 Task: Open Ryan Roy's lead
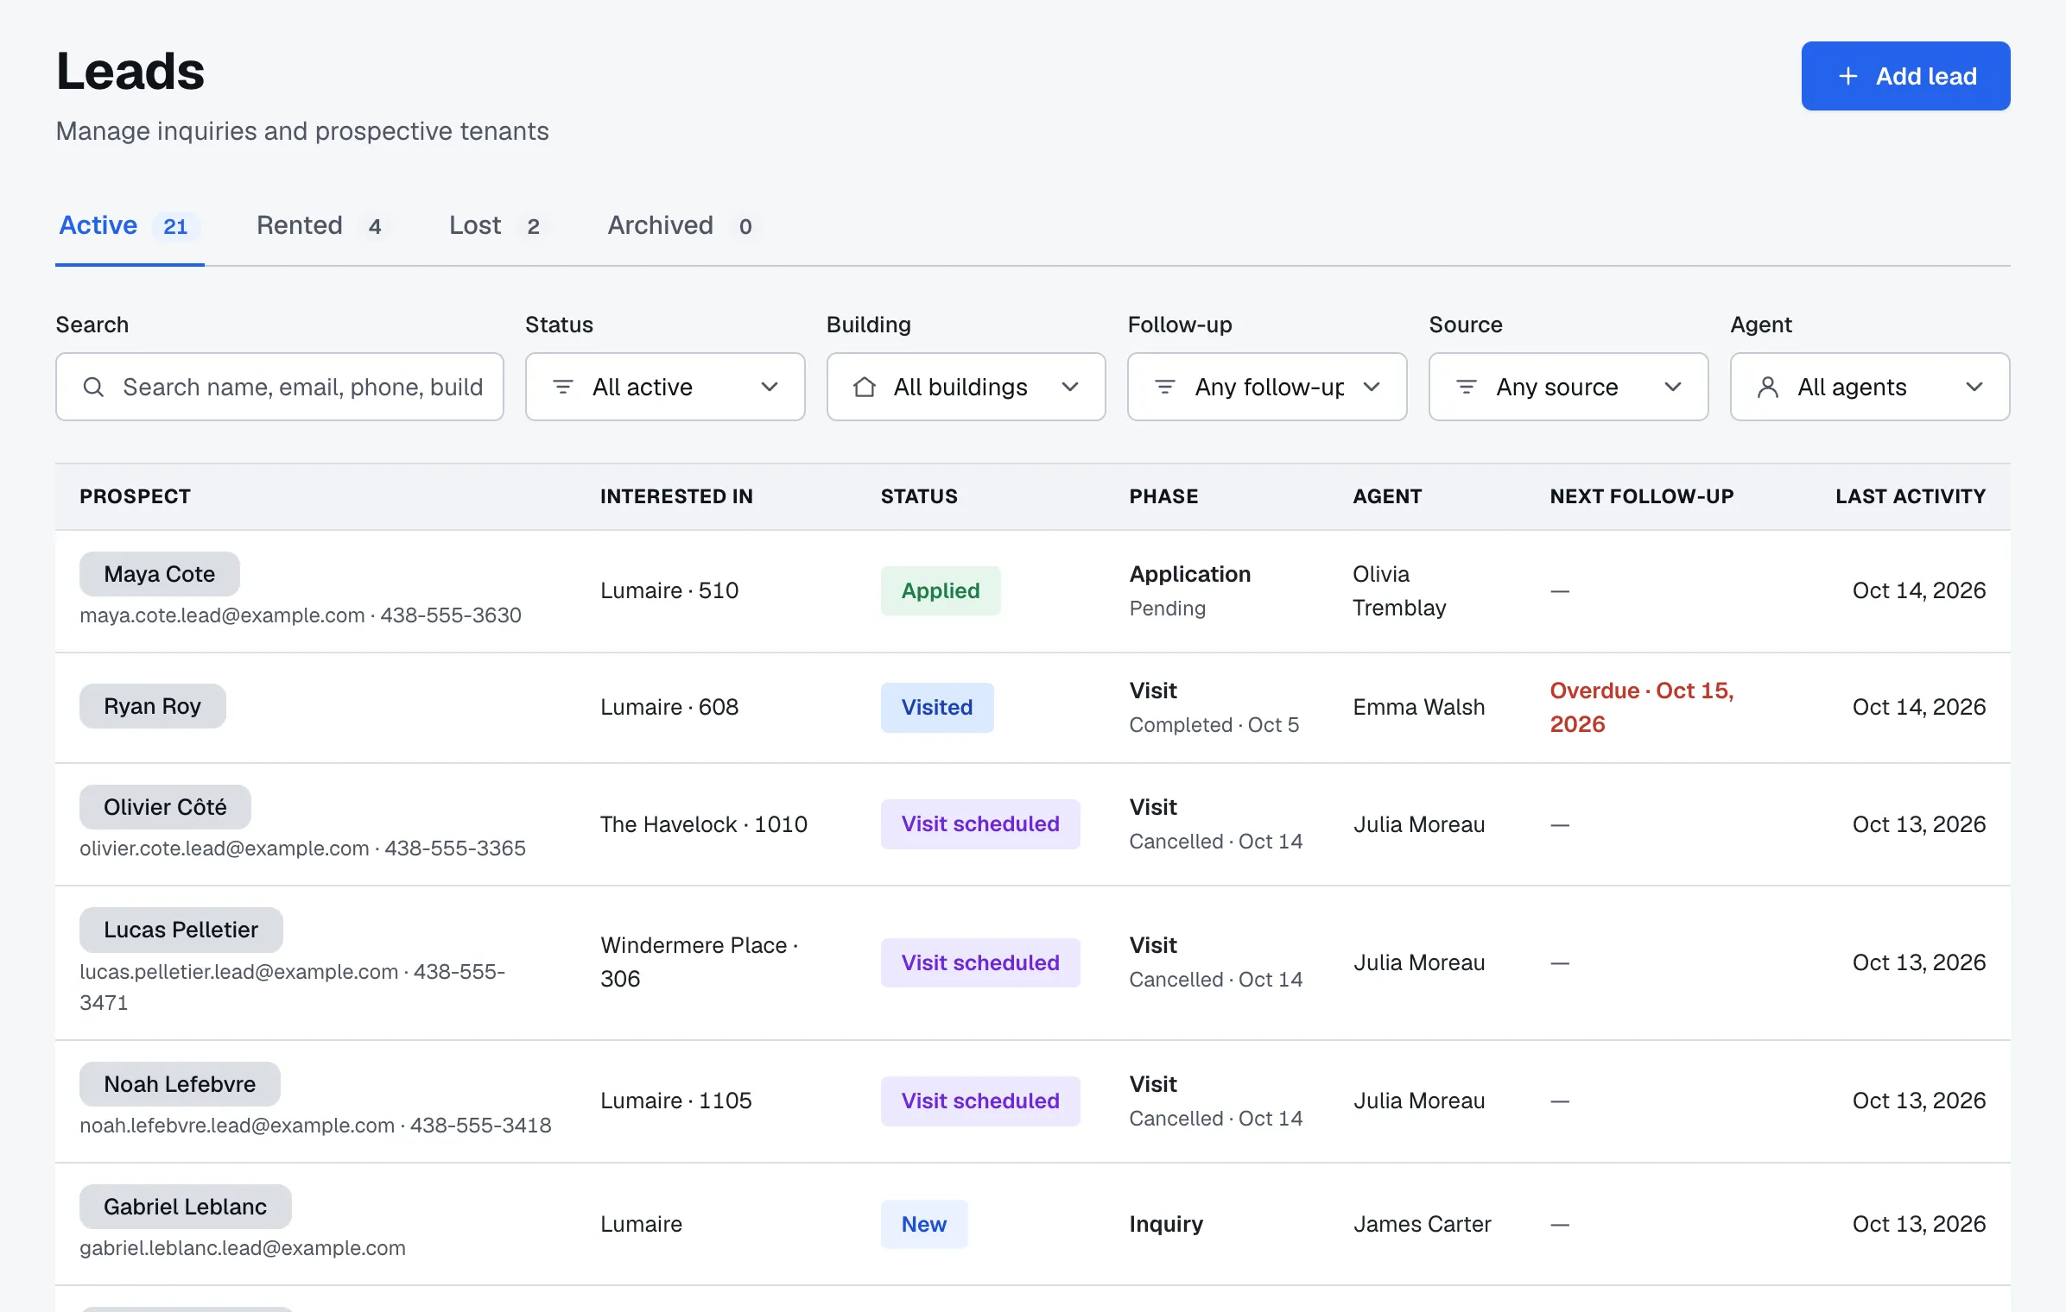[x=152, y=706]
